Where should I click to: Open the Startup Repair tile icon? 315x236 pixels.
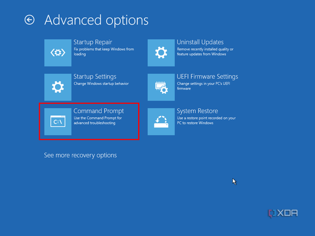tap(58, 53)
